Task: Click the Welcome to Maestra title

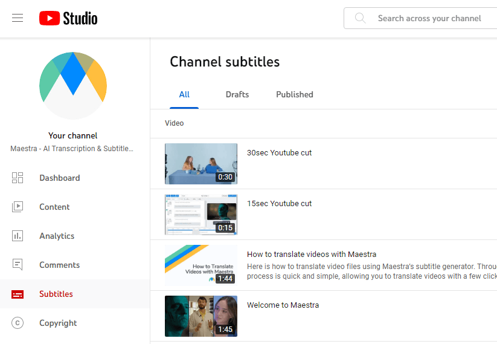Action: [x=283, y=305]
